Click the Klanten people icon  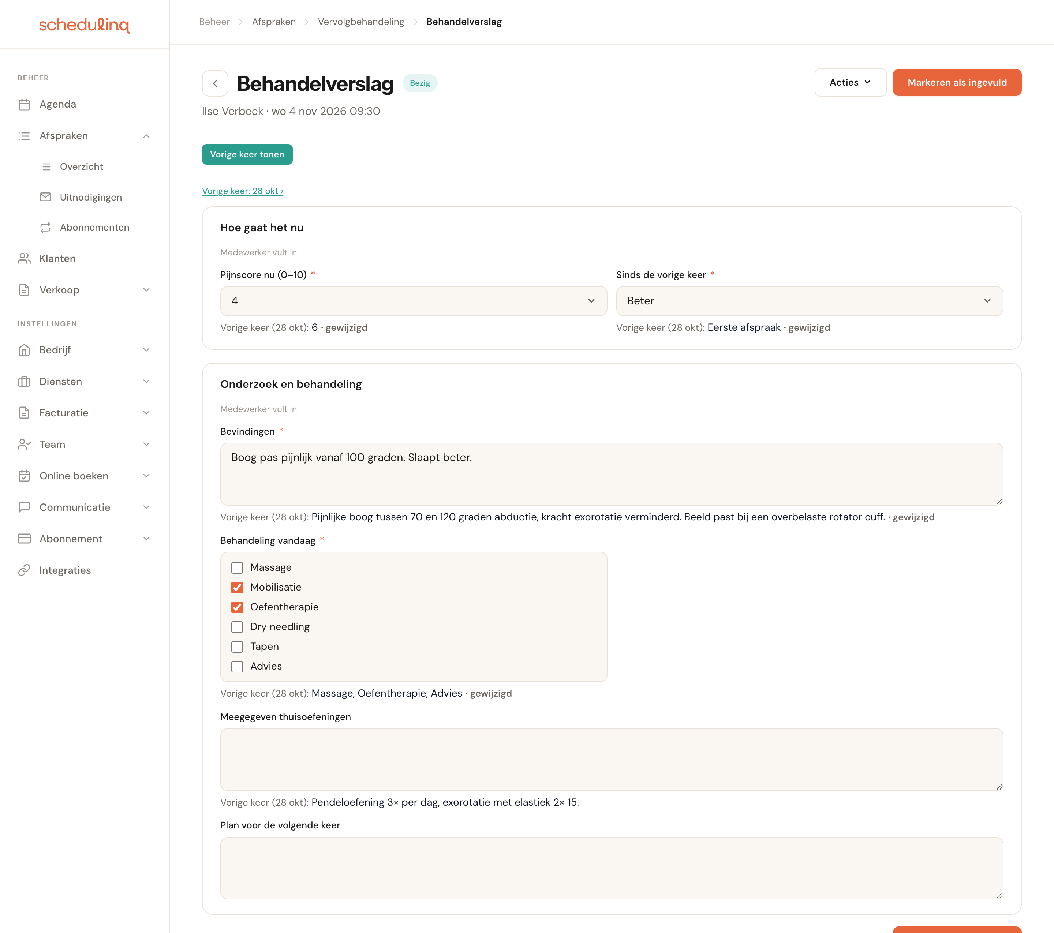pos(24,259)
